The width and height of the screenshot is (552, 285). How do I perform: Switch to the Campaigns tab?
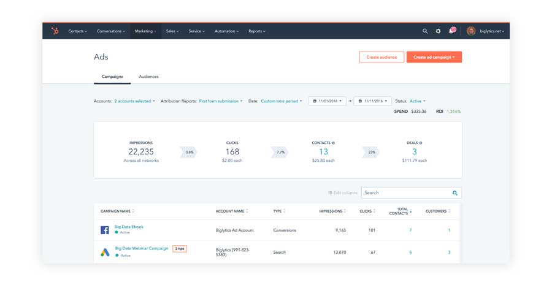112,77
